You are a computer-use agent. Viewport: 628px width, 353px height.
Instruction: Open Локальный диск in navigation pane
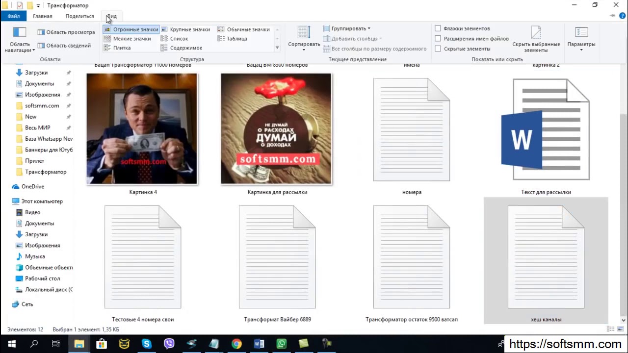[x=49, y=290]
